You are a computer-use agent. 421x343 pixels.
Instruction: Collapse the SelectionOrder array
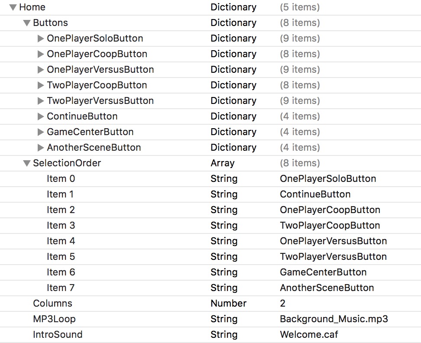[x=26, y=163]
